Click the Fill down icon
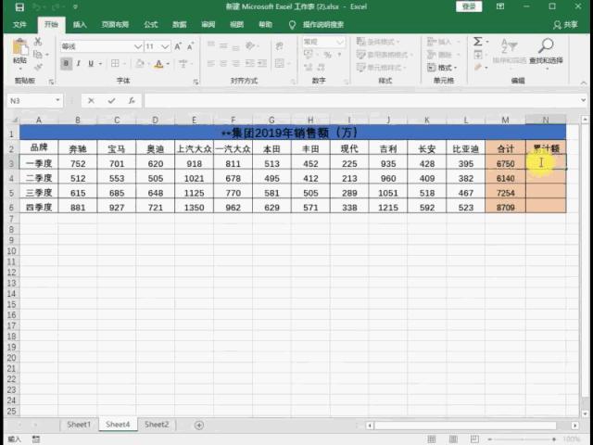The image size is (593, 445). pyautogui.click(x=478, y=55)
